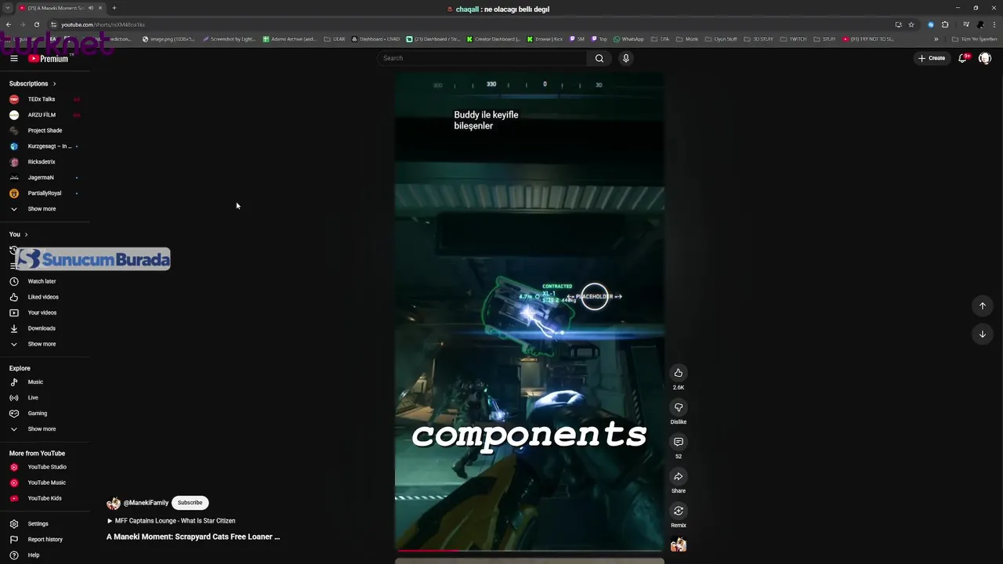Bookmark this page with star icon

[x=911, y=24]
